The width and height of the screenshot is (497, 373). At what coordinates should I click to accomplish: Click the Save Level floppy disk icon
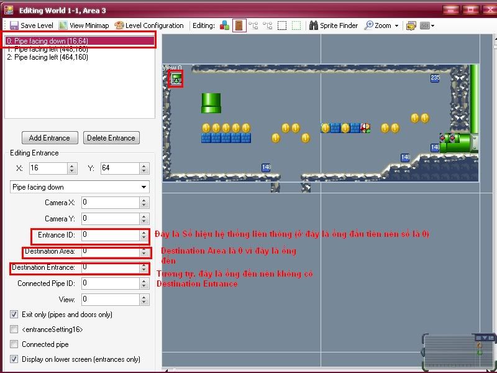tap(14, 25)
